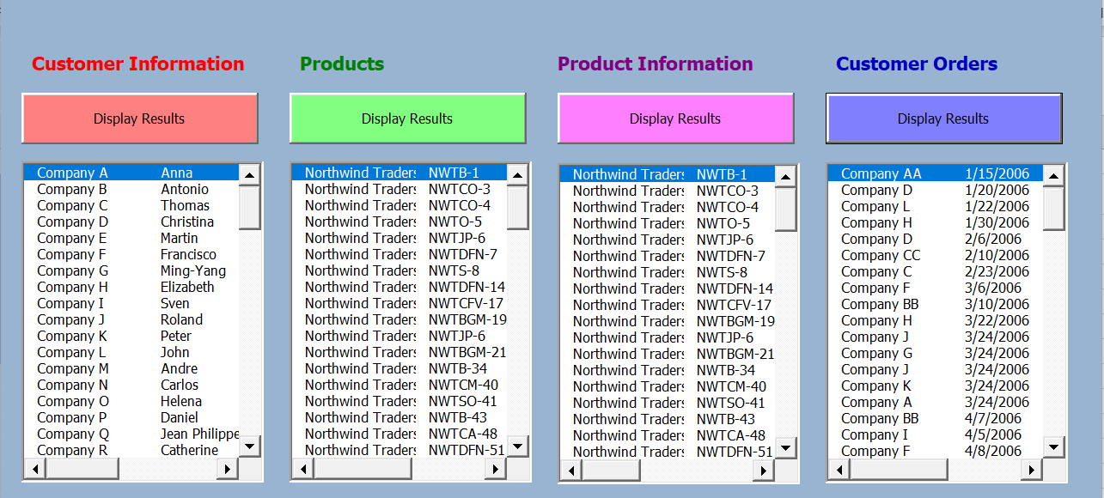Select NWTCO-3 in the Products list

400,189
